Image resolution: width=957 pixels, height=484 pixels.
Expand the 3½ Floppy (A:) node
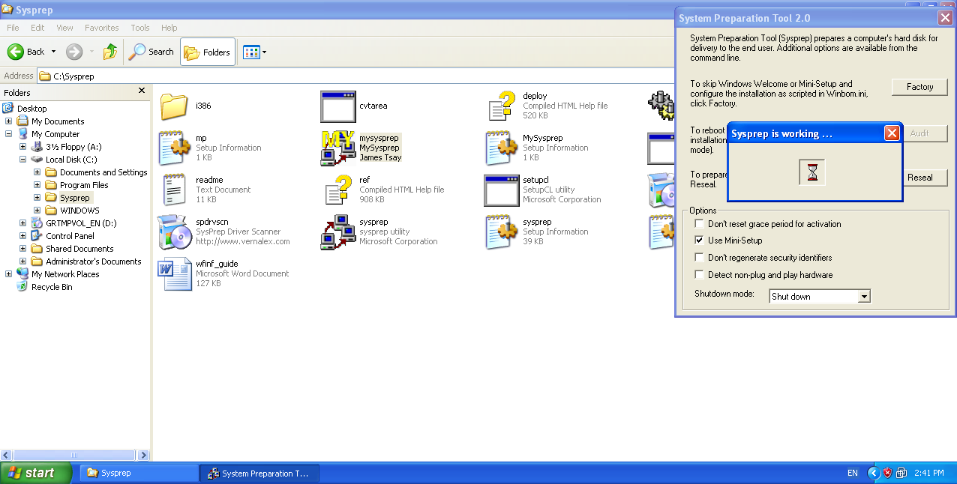[23, 147]
